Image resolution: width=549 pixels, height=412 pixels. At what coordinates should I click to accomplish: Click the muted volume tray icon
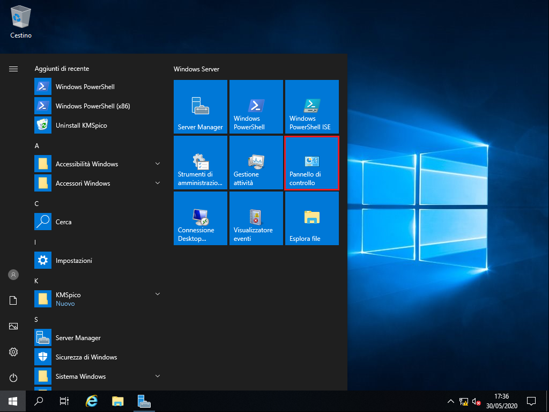476,401
